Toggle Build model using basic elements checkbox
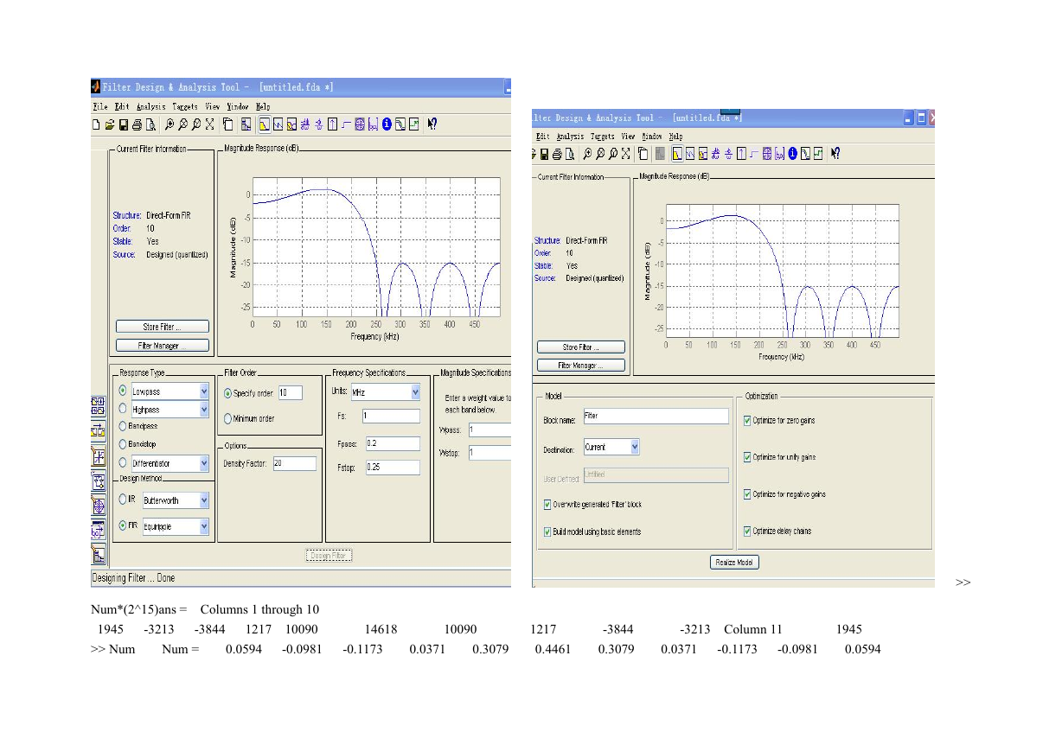This screenshot has height=751, width=1062. click(547, 531)
